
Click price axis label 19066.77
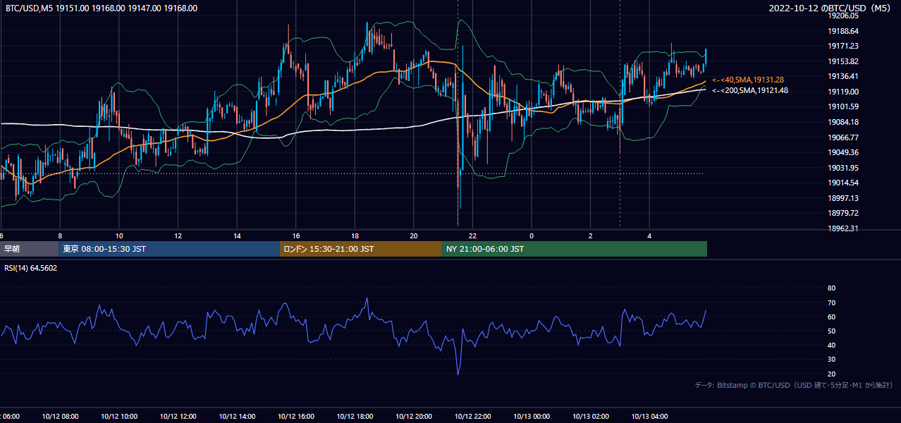click(843, 137)
